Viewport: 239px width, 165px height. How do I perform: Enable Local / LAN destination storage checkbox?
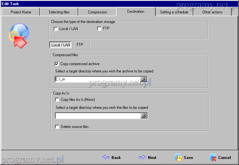pyautogui.click(x=56, y=29)
